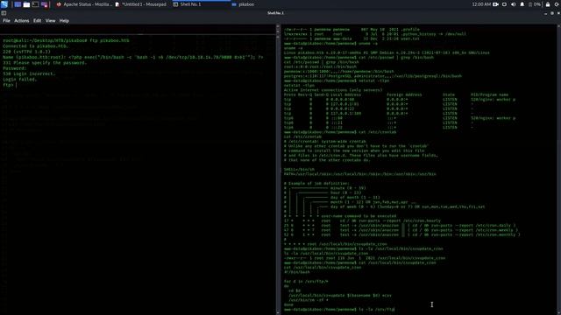561x315 pixels.
Task: Open the Actions menu
Action: (22, 21)
